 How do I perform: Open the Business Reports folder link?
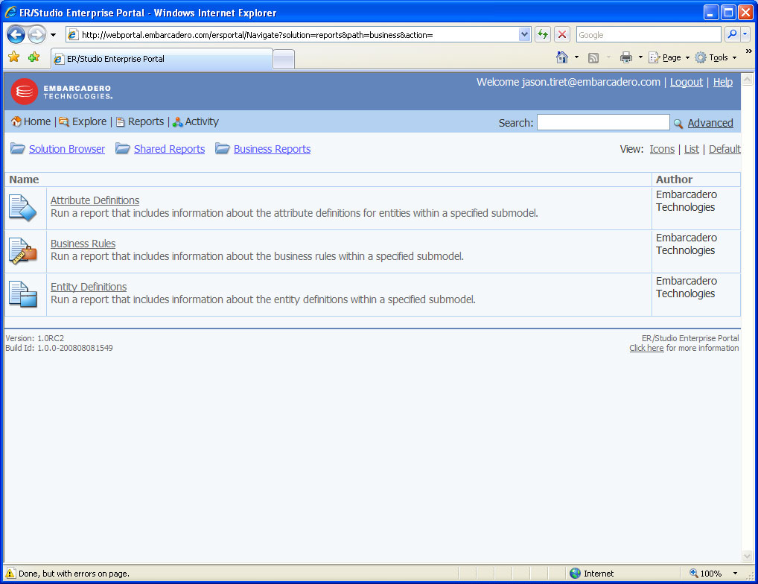(x=273, y=149)
